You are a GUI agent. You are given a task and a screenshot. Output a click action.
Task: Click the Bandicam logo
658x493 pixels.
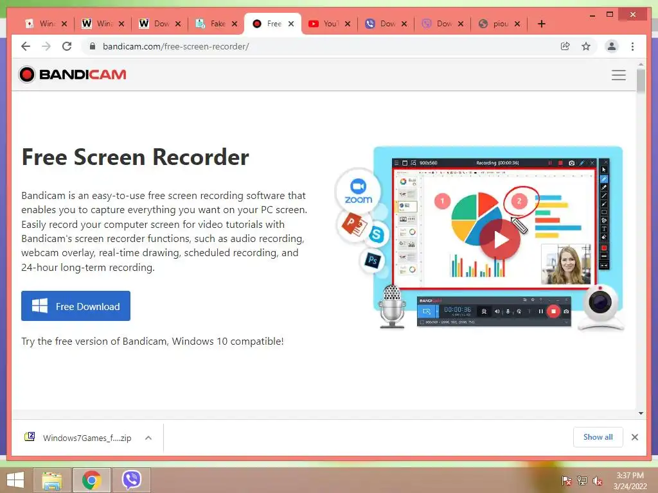click(x=73, y=74)
